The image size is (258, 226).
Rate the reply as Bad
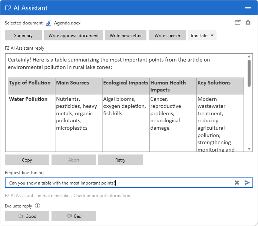(74, 216)
